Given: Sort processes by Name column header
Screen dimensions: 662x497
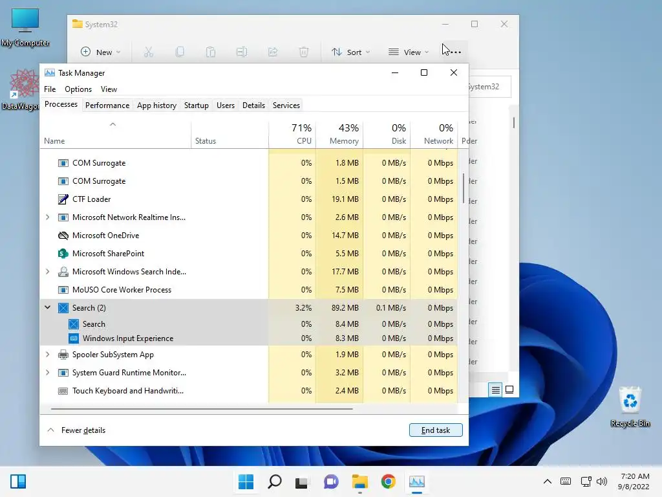Looking at the screenshot, I should pos(116,134).
